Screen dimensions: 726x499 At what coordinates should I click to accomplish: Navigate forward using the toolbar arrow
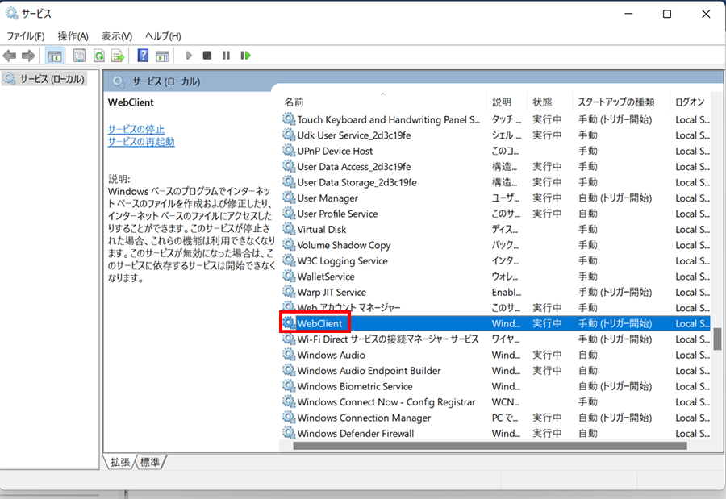click(x=27, y=55)
